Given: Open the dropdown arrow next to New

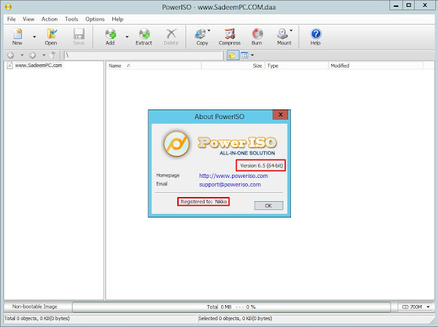Looking at the screenshot, I should [x=34, y=37].
